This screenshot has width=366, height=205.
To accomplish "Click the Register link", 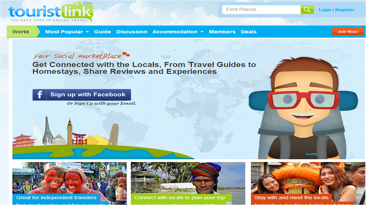I will [x=345, y=10].
